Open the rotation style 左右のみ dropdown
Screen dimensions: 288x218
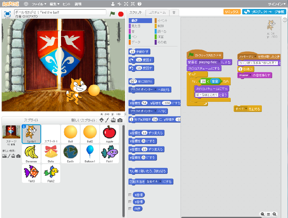[x=160, y=182]
